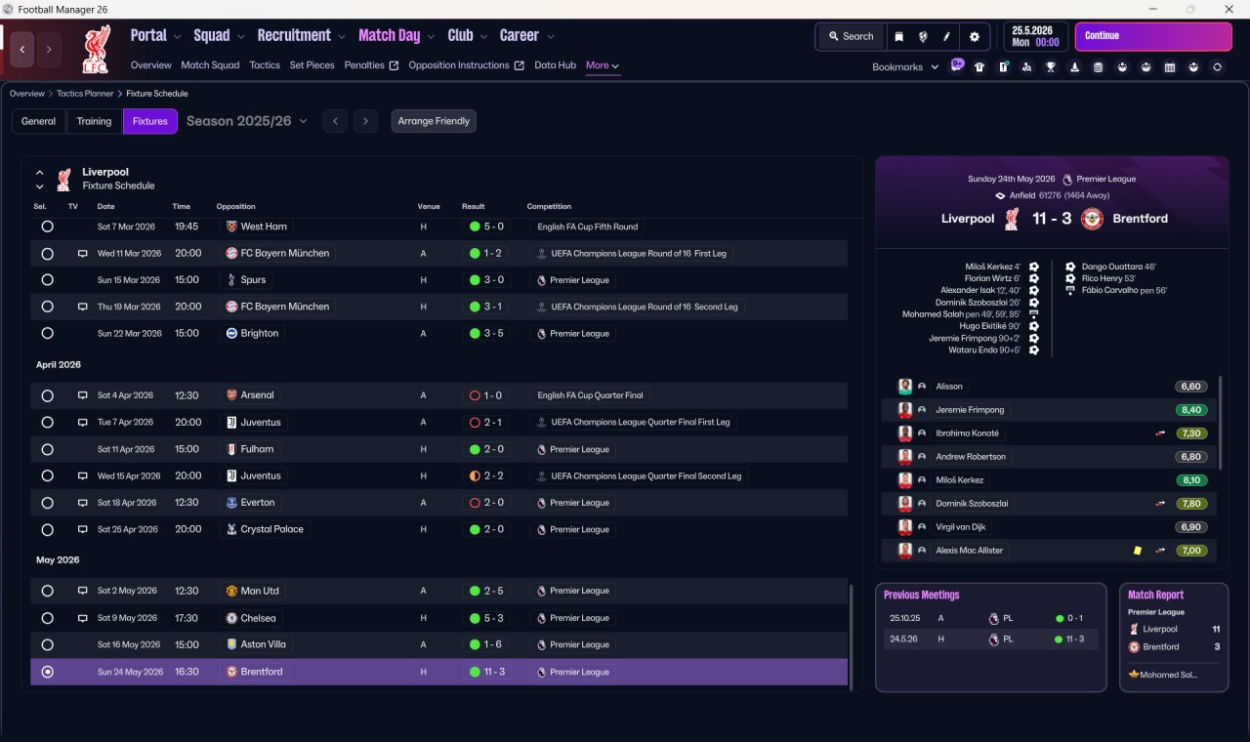Open external link icon next to Penalties
This screenshot has width=1250, height=742.
point(394,65)
